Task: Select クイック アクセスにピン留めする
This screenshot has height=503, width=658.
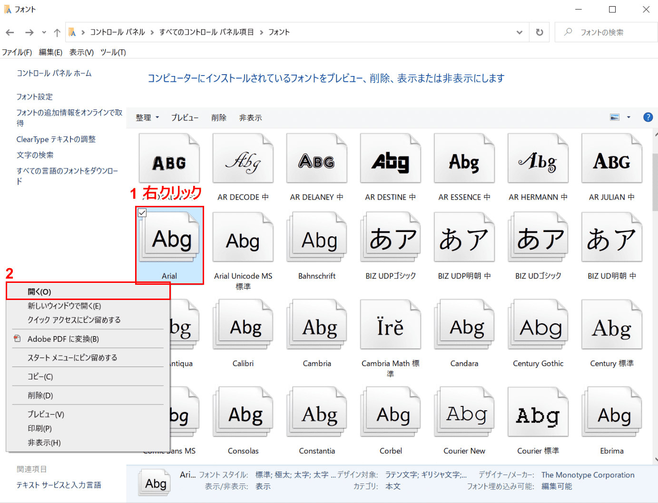Action: click(x=88, y=320)
